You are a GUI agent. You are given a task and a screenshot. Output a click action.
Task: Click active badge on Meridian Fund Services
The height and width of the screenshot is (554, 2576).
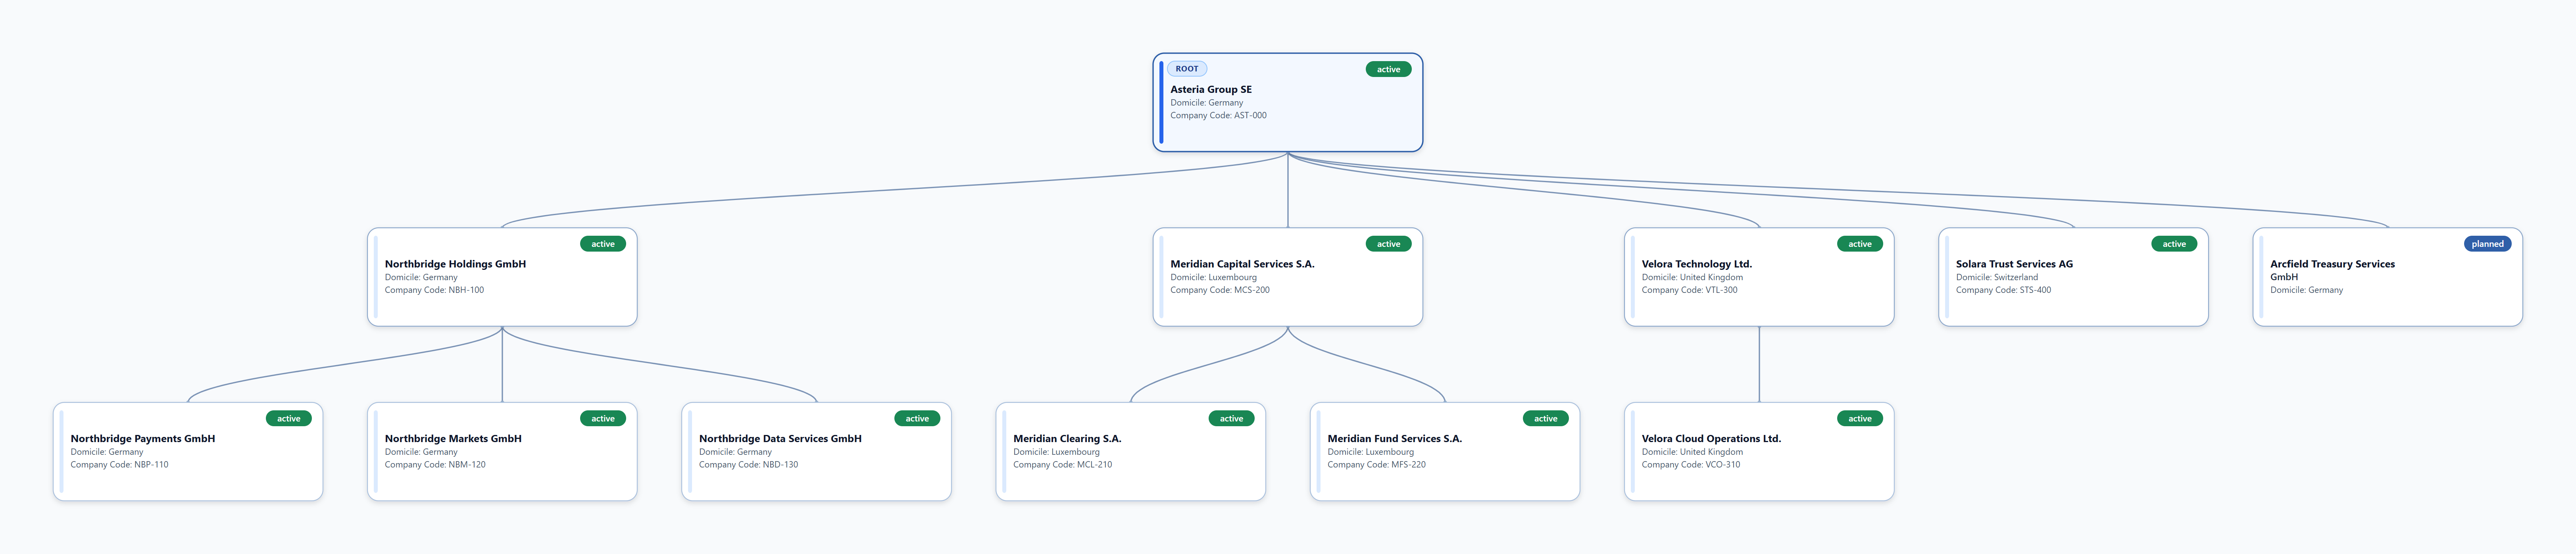pos(1545,419)
